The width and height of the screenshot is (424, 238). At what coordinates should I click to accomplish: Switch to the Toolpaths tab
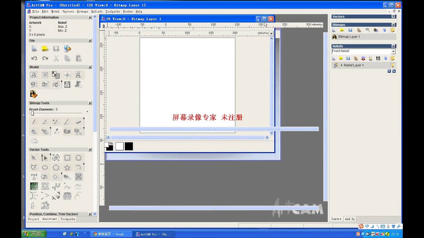68,219
